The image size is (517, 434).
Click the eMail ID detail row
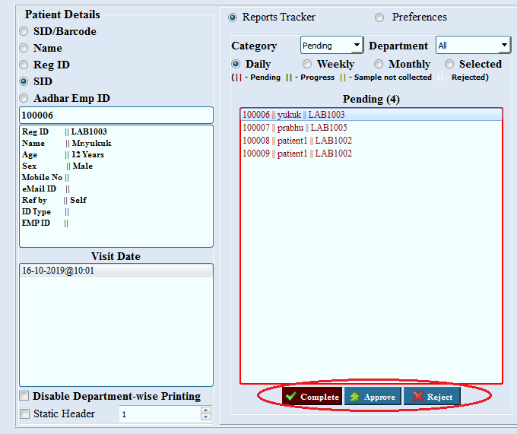coord(46,188)
